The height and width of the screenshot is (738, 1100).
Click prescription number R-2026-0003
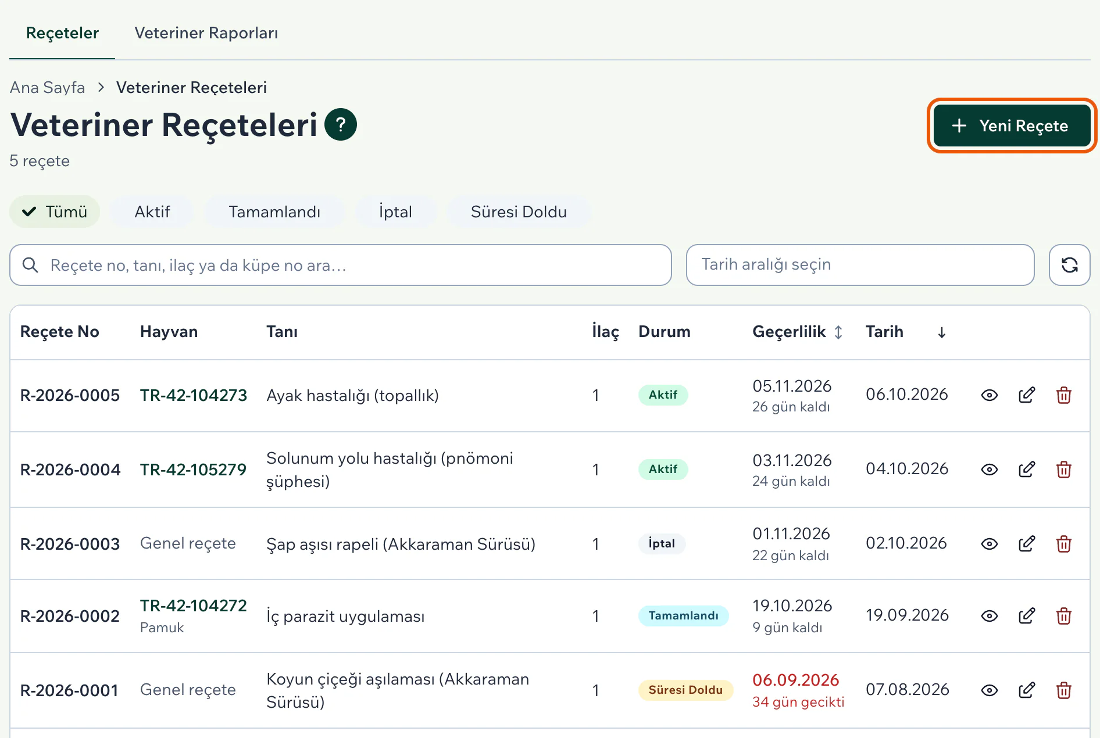coord(70,544)
